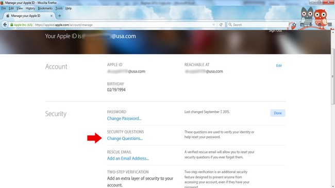Screen dimensions: 335x188
Task: Click the Edit link in Account section
Action: pyautogui.click(x=279, y=65)
